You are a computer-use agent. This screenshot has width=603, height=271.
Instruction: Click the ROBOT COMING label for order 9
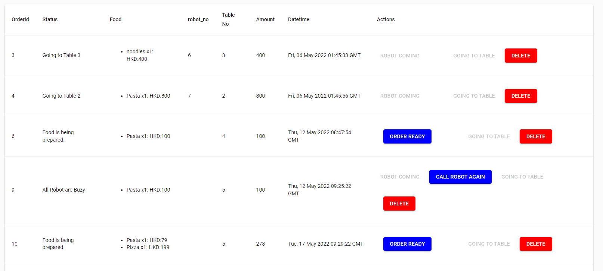[400, 176]
